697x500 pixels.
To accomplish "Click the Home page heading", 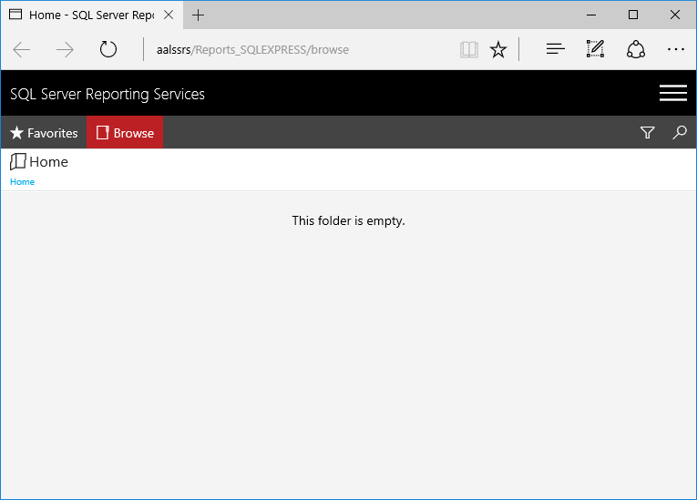I will click(x=48, y=162).
